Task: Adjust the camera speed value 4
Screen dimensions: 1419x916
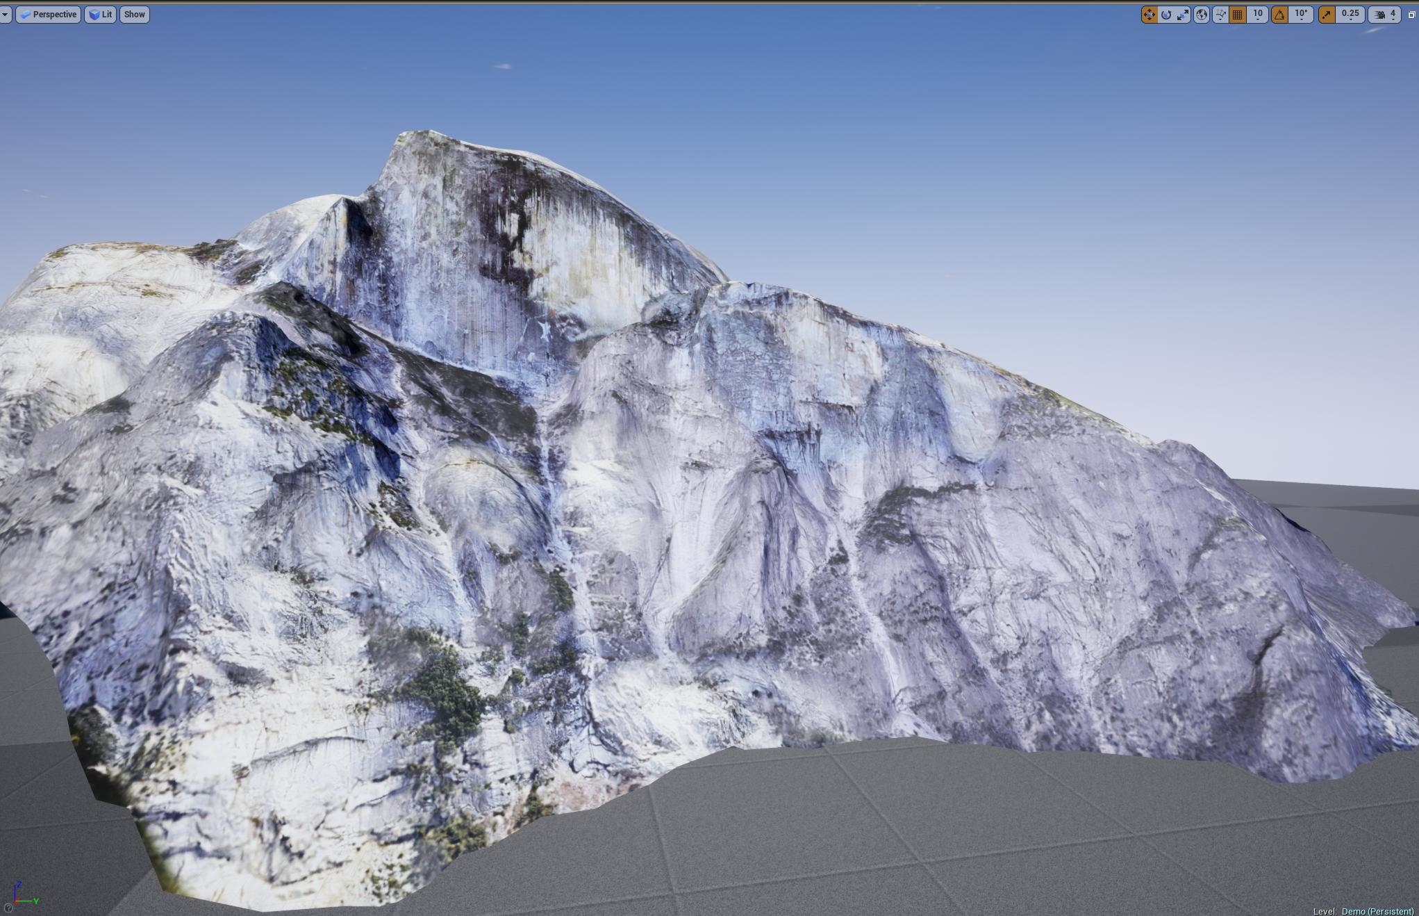Action: [x=1393, y=14]
